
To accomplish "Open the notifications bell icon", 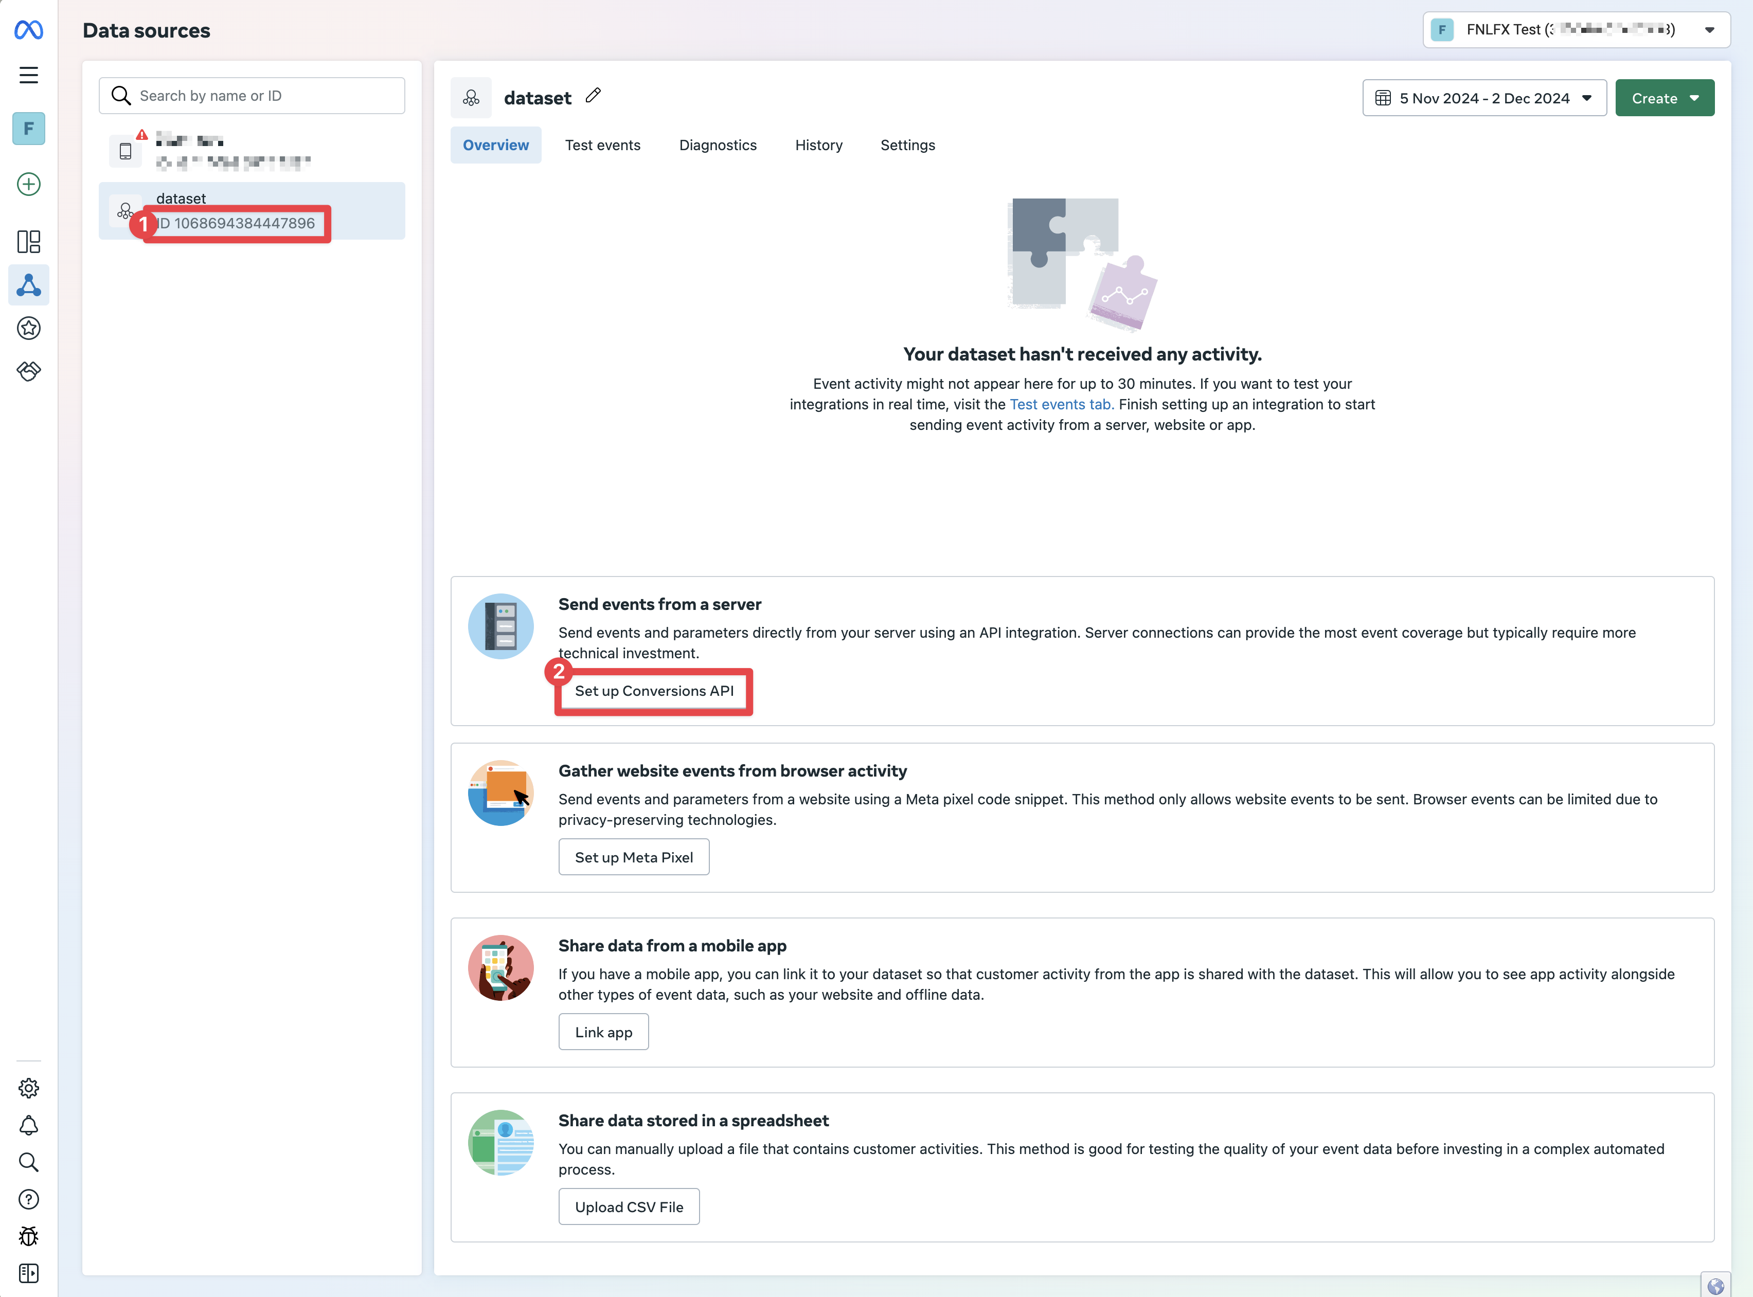I will 28,1125.
